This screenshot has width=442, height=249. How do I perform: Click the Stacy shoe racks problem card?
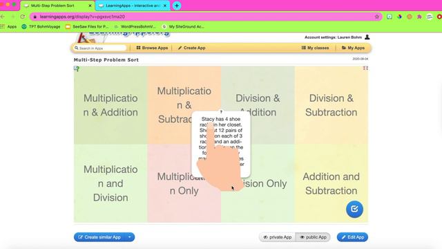tap(221, 144)
